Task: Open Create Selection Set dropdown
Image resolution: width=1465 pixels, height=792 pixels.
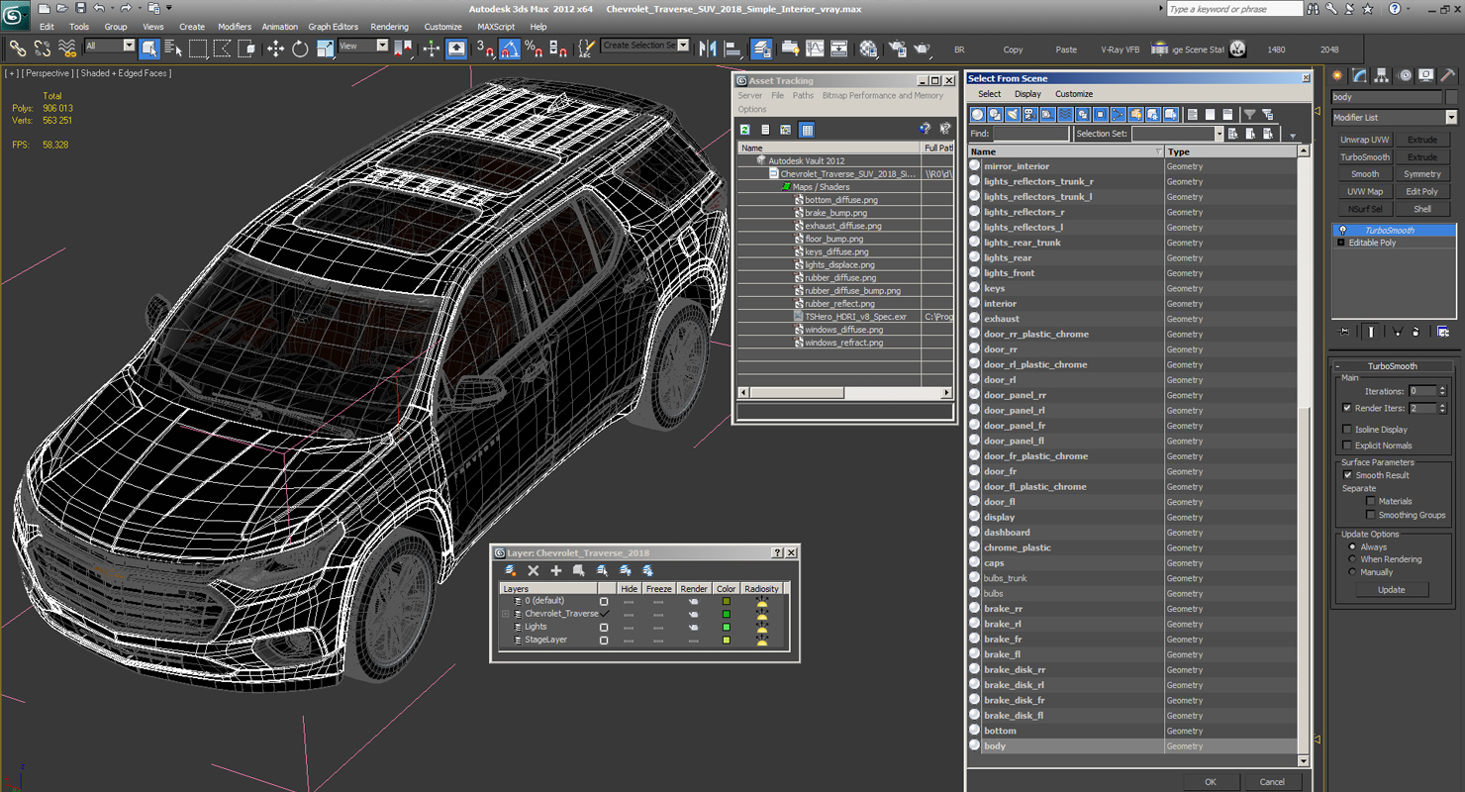Action: [x=683, y=46]
